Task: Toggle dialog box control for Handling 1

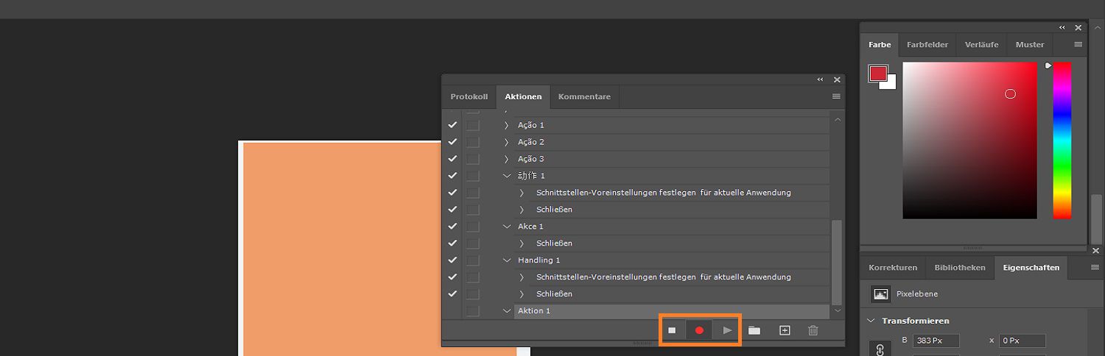Action: pyautogui.click(x=472, y=260)
